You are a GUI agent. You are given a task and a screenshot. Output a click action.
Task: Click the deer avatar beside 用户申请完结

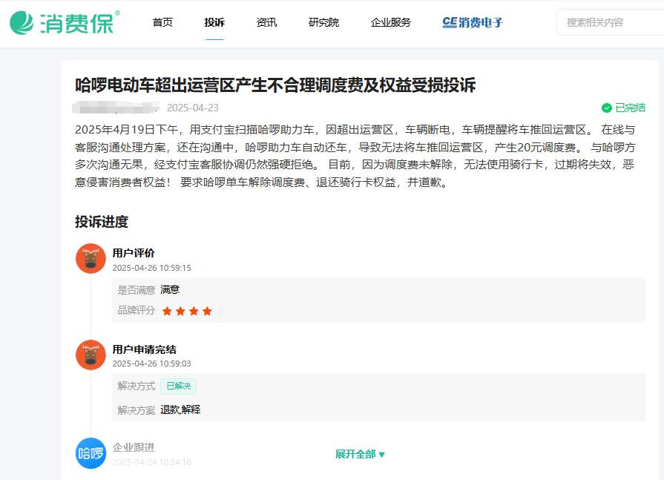91,355
